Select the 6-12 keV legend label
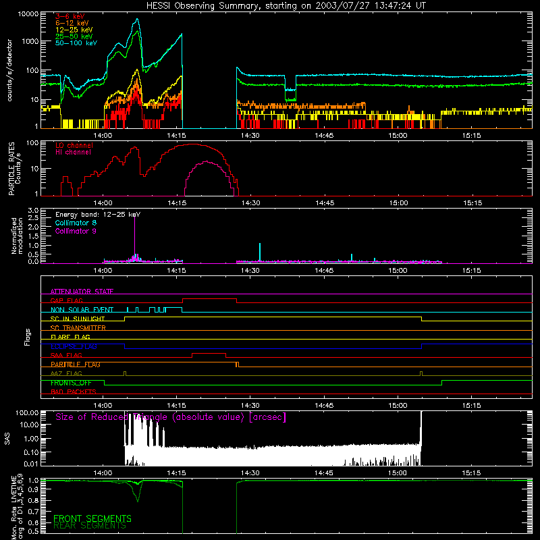 click(72, 23)
